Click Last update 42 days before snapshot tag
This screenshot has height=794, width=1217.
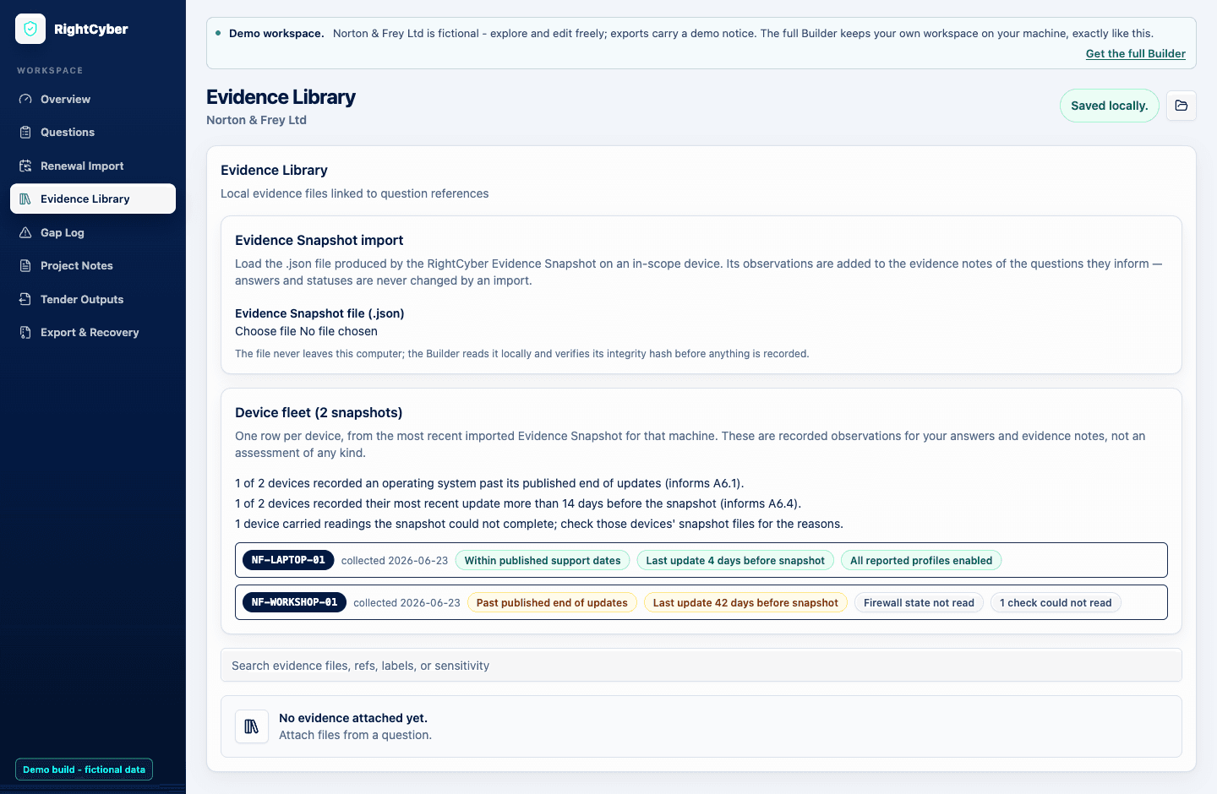click(745, 602)
